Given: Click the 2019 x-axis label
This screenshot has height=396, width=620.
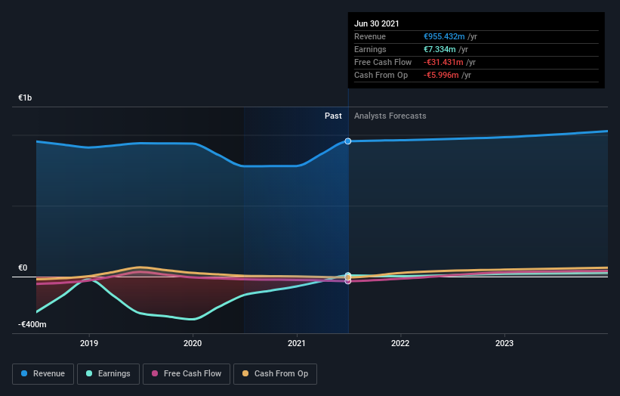Looking at the screenshot, I should [x=89, y=343].
